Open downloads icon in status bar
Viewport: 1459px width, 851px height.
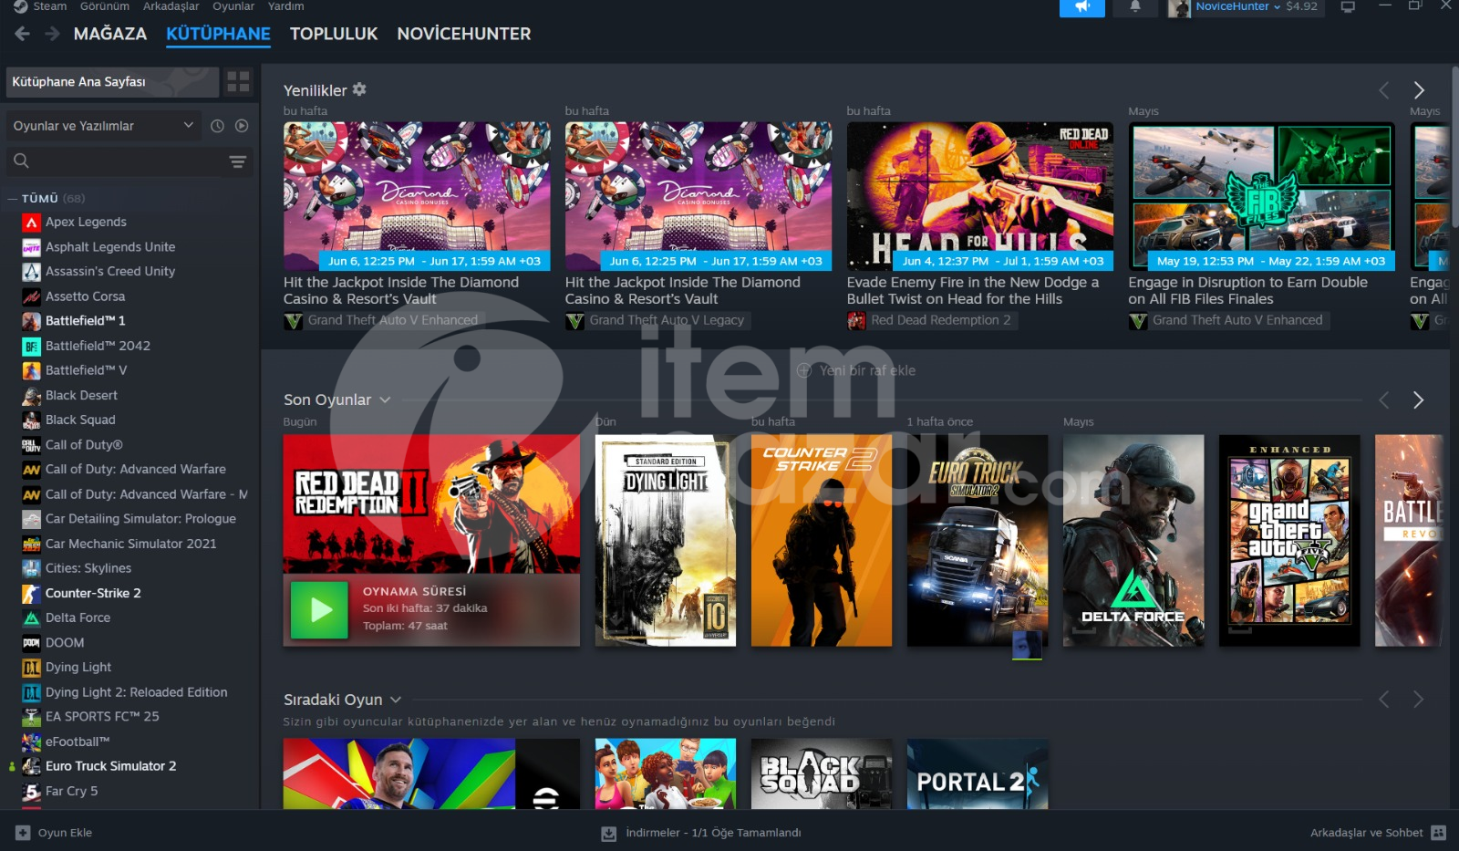coord(608,833)
